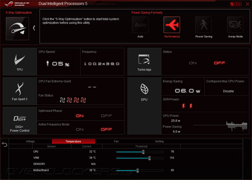Switch to the Setting tab

(159, 141)
